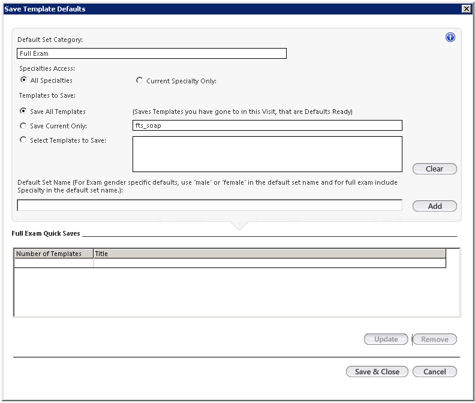This screenshot has height=403, width=475.
Task: Clear the selected templates list
Action: (435, 169)
